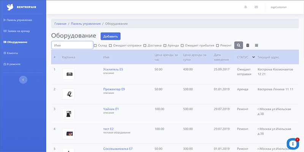Click the Прожектор E9 thumbnail image
Image resolution: width=304 pixels, height=152 pixels.
68,94
